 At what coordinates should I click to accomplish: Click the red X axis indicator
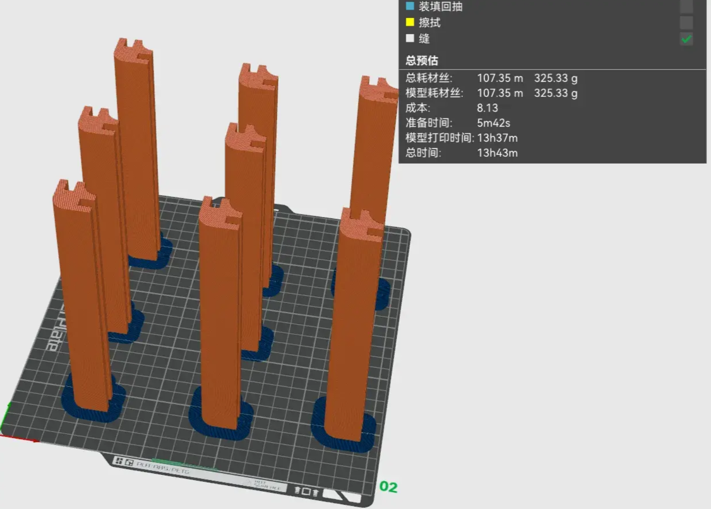coord(19,438)
